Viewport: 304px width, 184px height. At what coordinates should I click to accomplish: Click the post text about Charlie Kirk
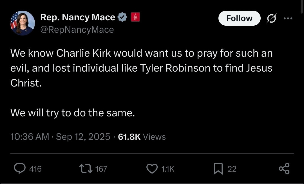(141, 68)
